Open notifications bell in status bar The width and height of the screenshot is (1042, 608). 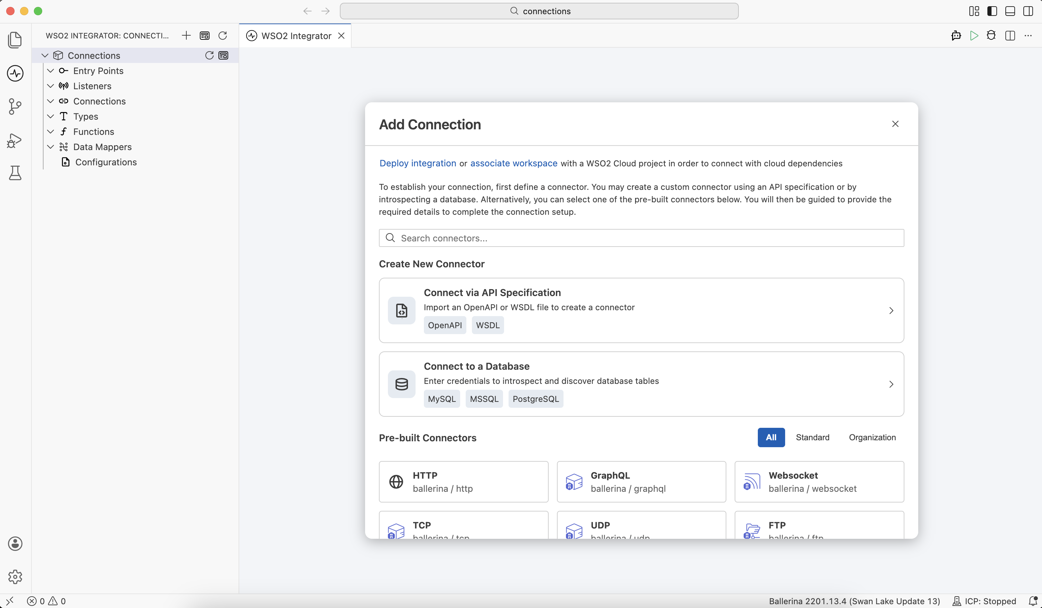(x=1032, y=601)
